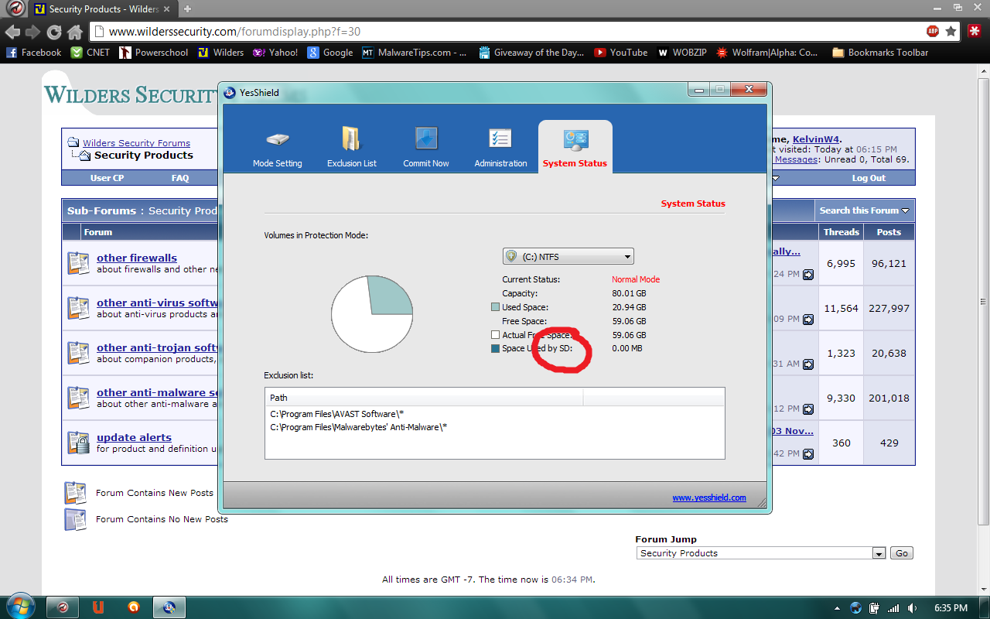
Task: Click the 20.94 GB used space value
Action: (629, 307)
